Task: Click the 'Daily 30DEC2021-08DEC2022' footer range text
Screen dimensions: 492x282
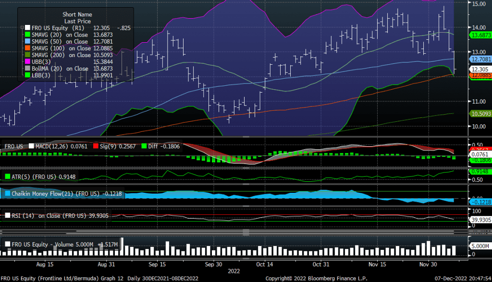Action: click(x=163, y=279)
